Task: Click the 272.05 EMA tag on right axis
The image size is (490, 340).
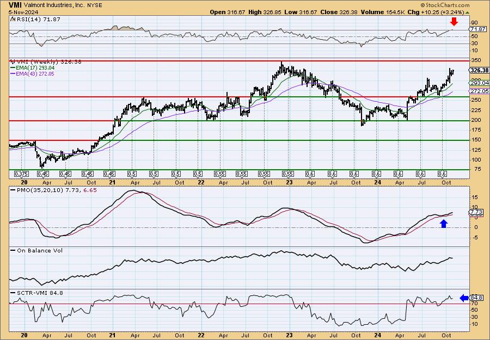Action: [479, 91]
